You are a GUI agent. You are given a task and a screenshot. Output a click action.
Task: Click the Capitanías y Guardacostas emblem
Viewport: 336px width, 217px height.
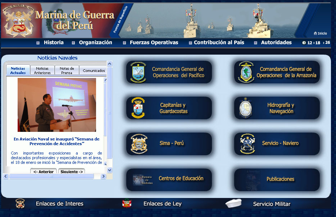point(138,108)
